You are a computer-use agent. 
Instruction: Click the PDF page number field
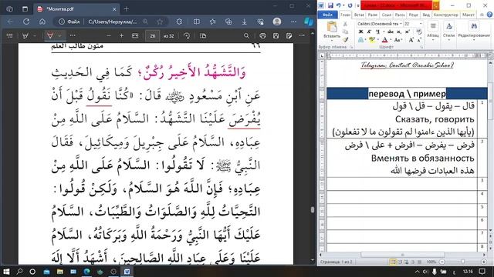coord(153,36)
